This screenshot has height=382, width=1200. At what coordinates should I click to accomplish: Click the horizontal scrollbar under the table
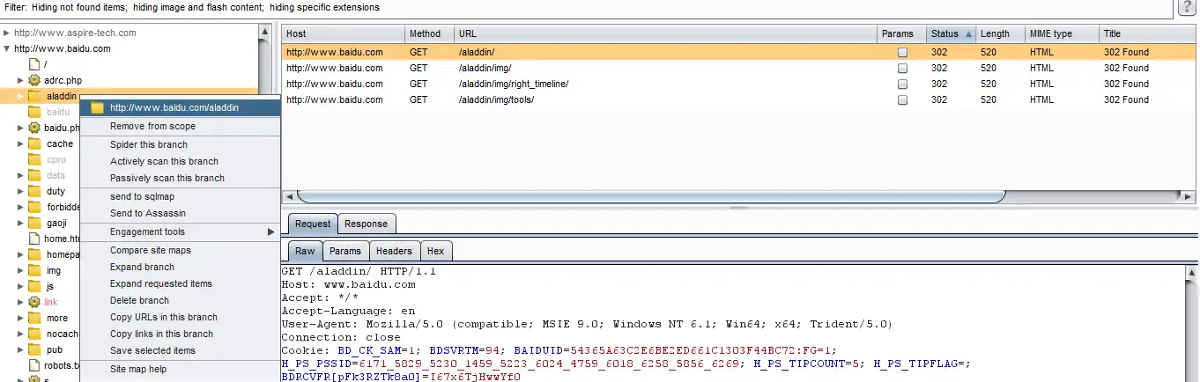point(651,196)
